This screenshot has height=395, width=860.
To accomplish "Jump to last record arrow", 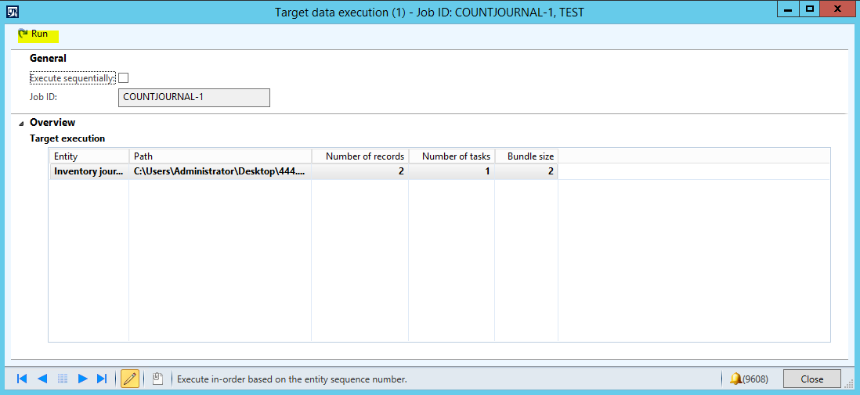I will [x=102, y=379].
